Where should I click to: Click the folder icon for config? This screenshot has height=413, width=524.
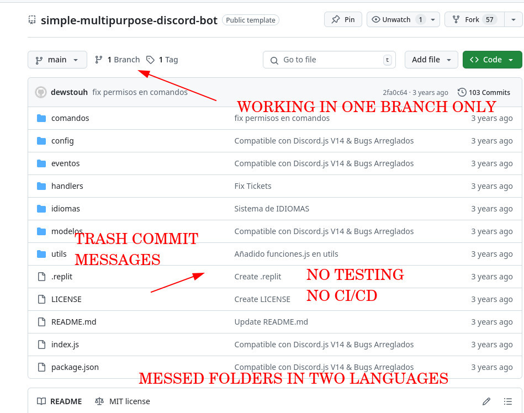pyautogui.click(x=41, y=141)
